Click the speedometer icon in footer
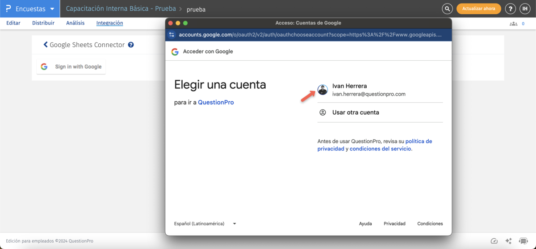This screenshot has width=536, height=249. click(494, 241)
